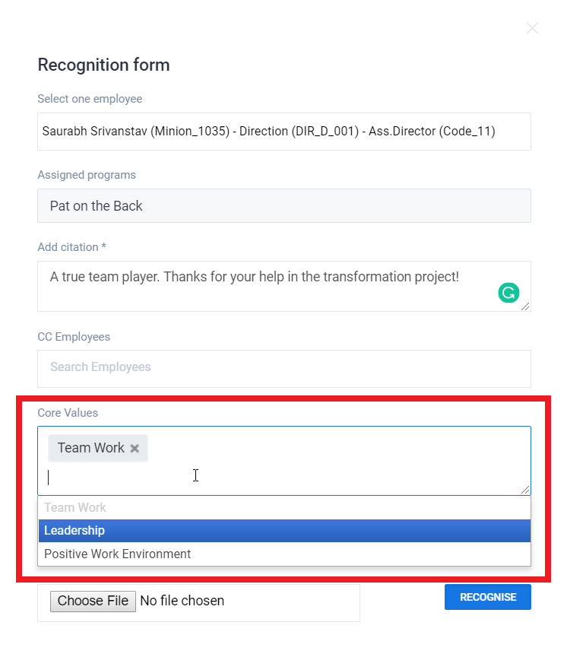Remove the Team Work tag
Screen dimensions: 567x654
[x=135, y=449]
